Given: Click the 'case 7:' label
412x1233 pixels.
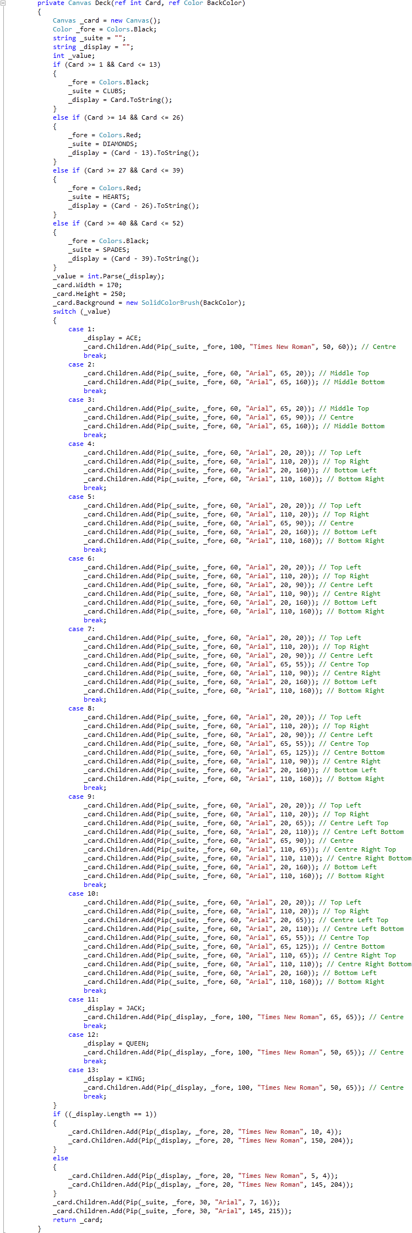Looking at the screenshot, I should tap(82, 629).
